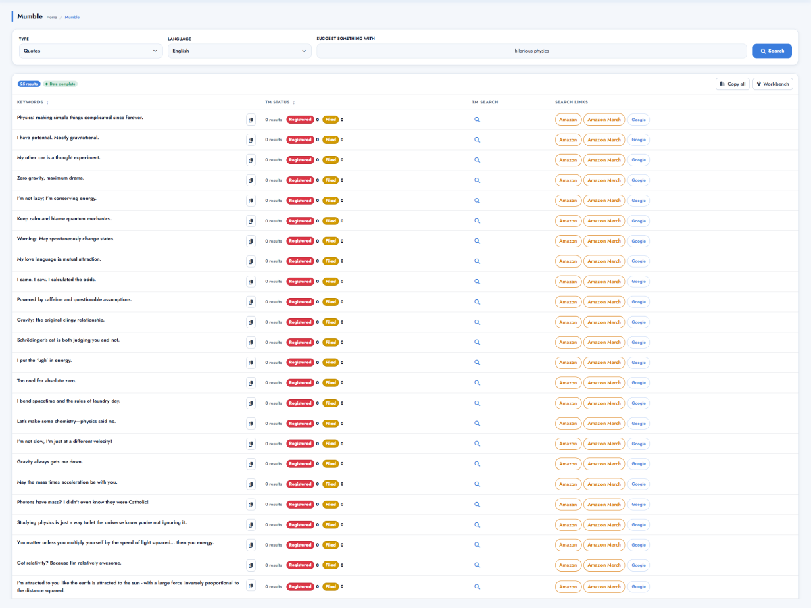Open Google link for "Physics: making simple things complicated"
This screenshot has width=811, height=608.
639,120
